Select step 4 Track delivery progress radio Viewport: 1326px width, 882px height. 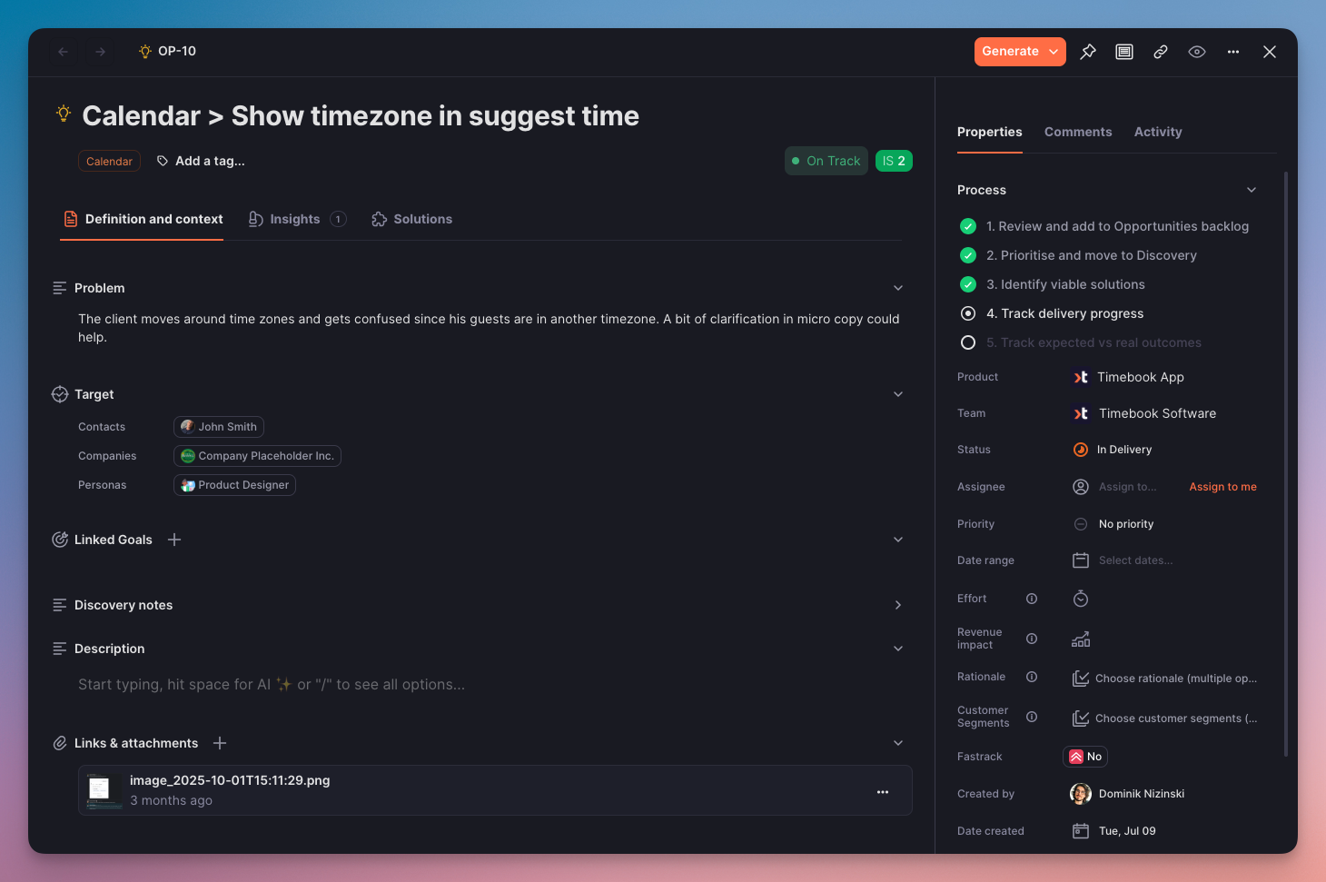tap(968, 313)
